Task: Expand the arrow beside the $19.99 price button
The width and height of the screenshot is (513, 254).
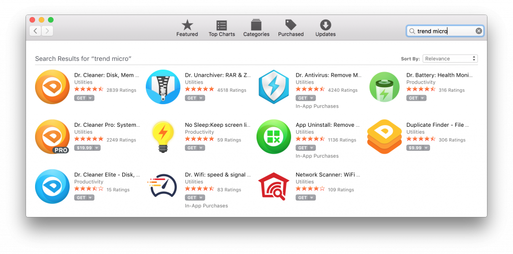Action: (x=97, y=148)
